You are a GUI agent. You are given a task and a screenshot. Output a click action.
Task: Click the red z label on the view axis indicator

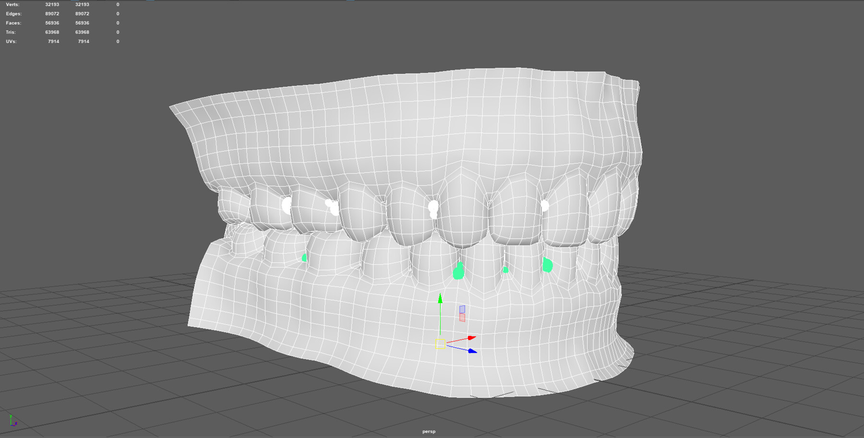[x=16, y=423]
